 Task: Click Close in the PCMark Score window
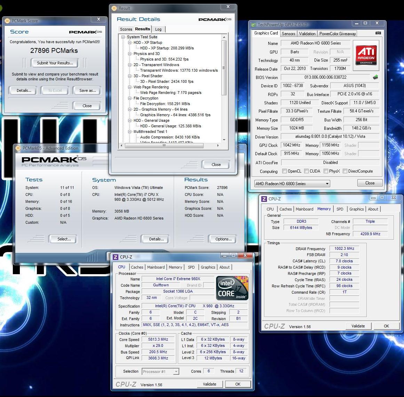coord(87,106)
